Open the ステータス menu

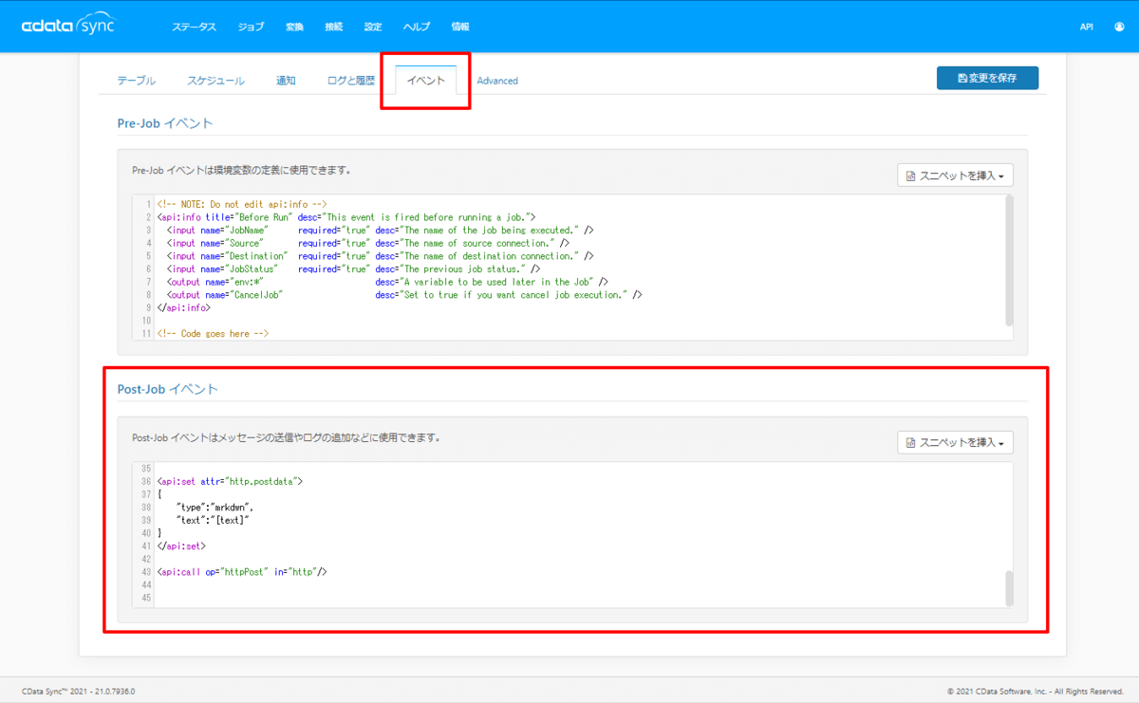click(x=194, y=27)
